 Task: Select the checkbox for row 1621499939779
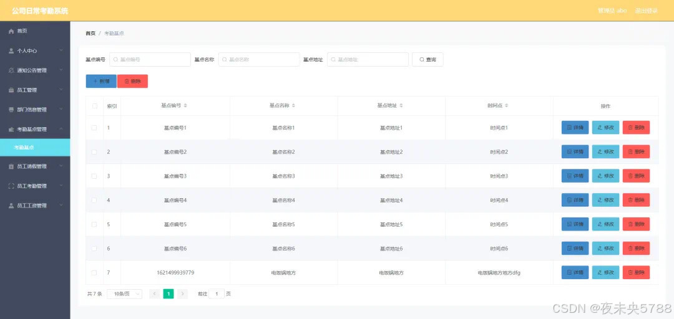pos(95,273)
